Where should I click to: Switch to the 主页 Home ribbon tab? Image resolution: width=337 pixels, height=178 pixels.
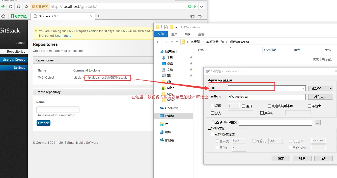174,34
